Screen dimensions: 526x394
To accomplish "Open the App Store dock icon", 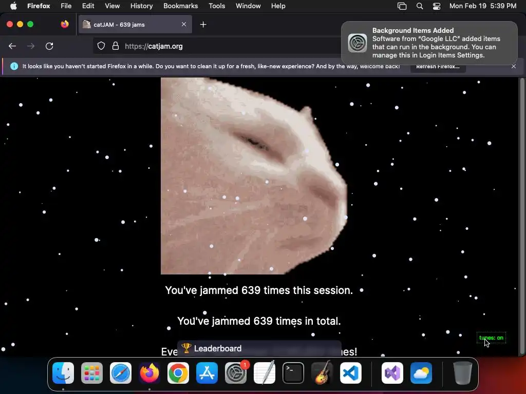I will [207, 373].
